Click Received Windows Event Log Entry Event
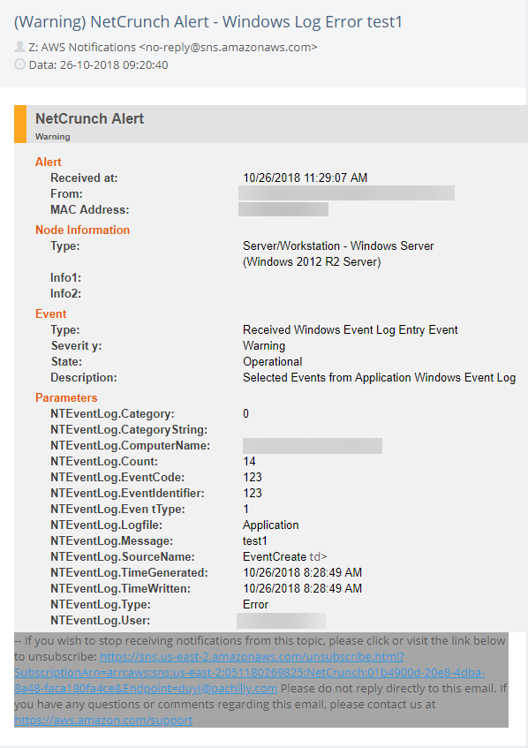Viewport: 528px width, 748px height. (x=351, y=329)
